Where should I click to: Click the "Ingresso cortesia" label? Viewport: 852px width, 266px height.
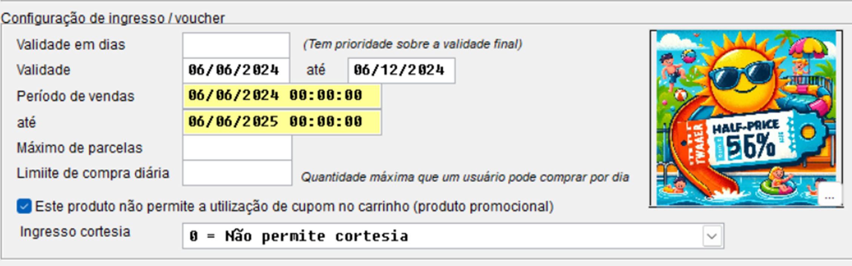(75, 232)
